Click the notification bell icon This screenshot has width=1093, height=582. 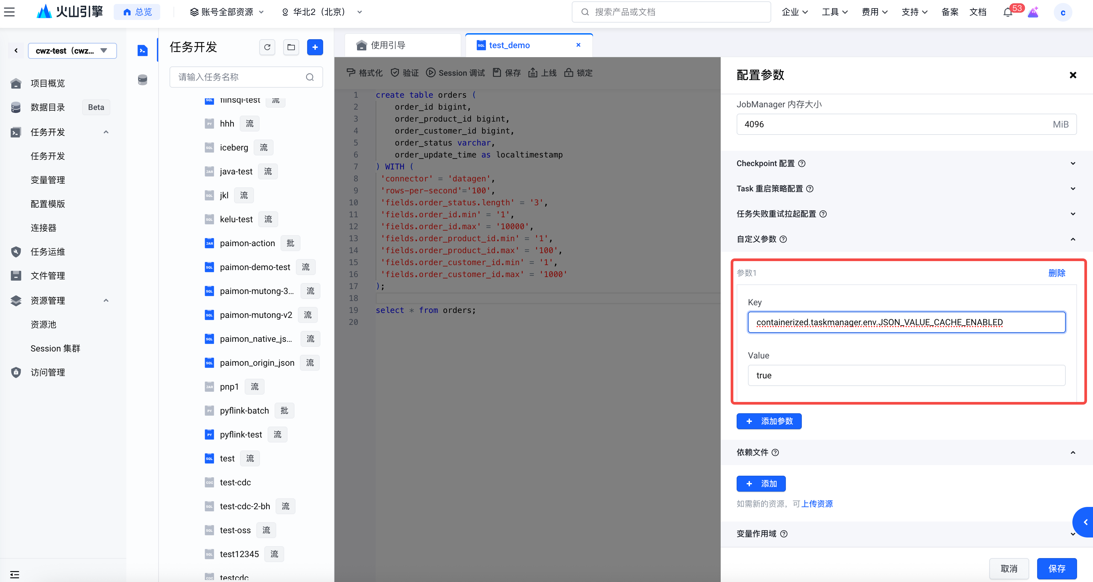(1008, 12)
